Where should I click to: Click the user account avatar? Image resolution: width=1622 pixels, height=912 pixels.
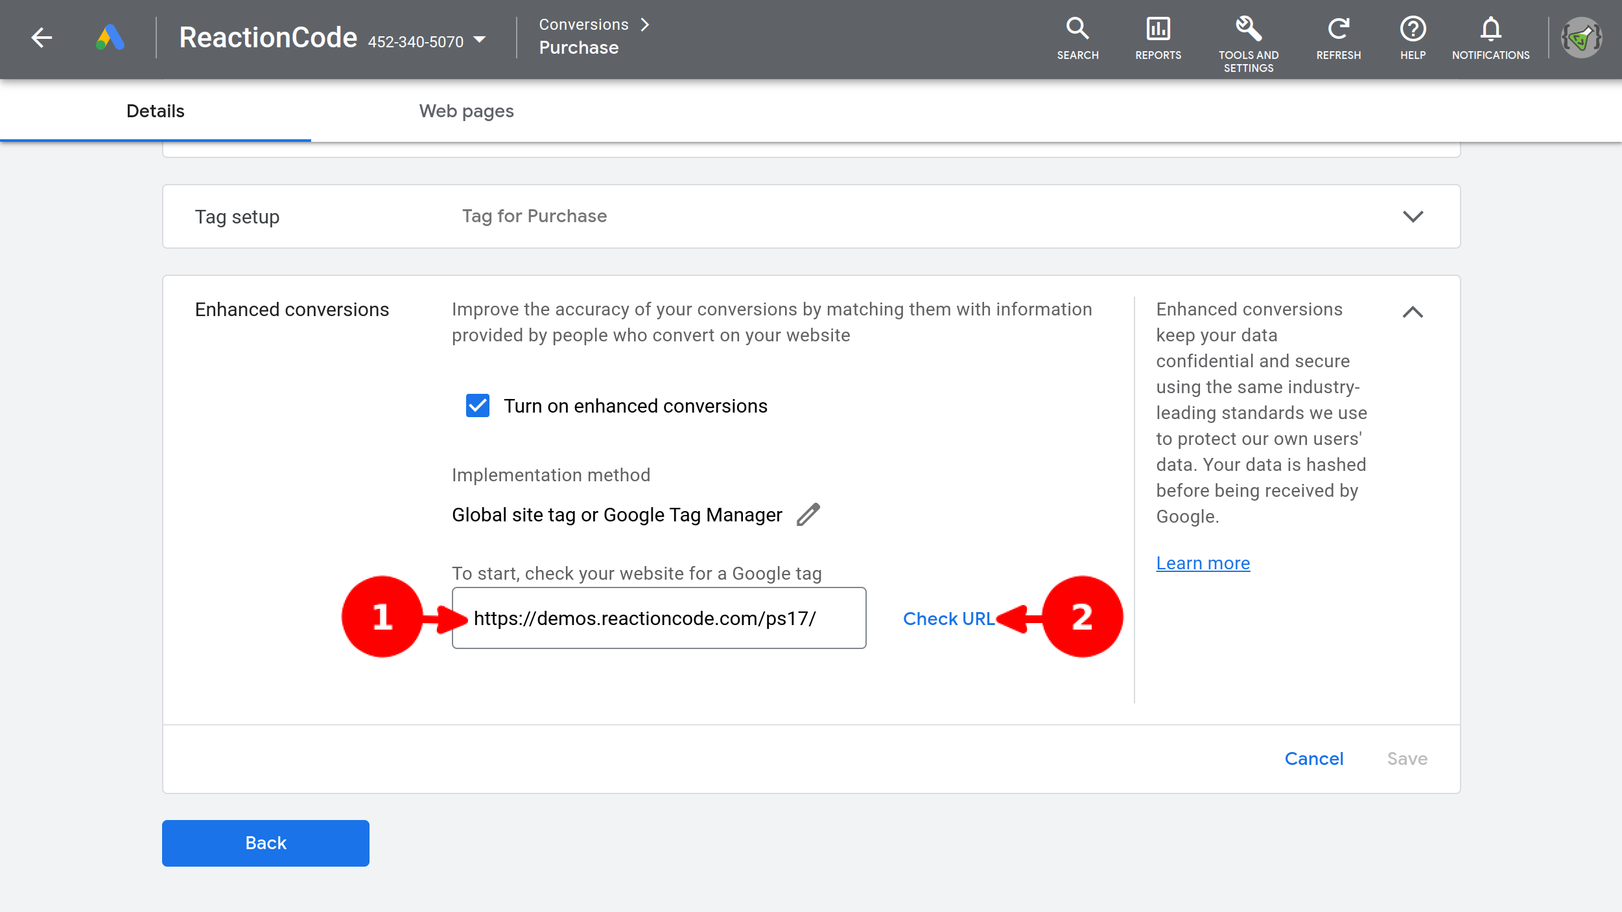(x=1581, y=38)
